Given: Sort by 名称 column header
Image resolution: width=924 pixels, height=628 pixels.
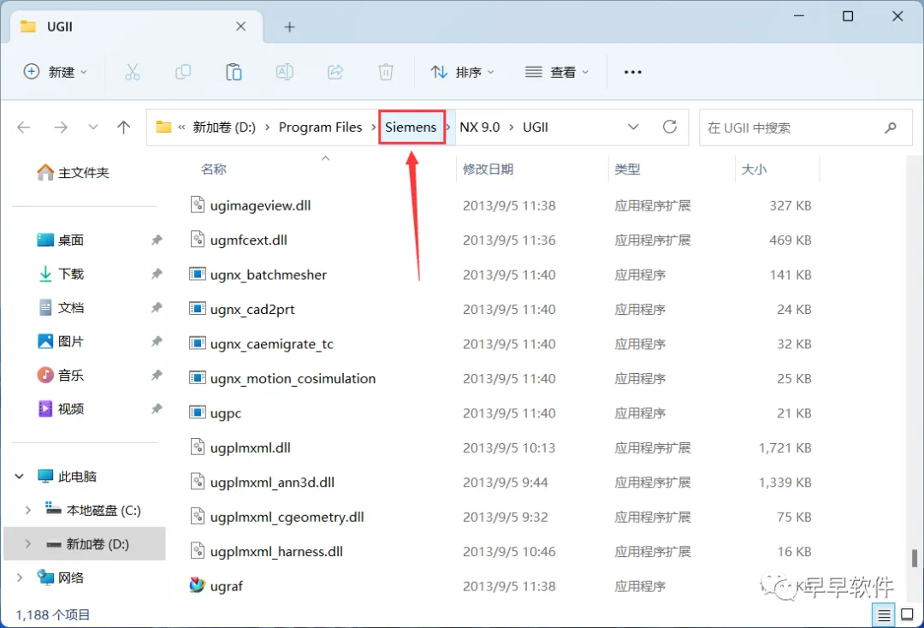Looking at the screenshot, I should pyautogui.click(x=213, y=169).
